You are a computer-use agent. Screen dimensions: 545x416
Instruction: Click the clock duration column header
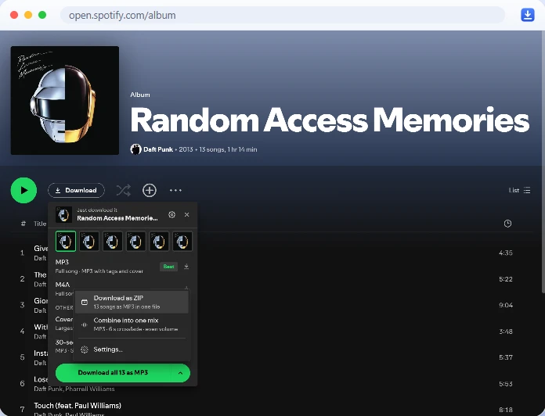[x=507, y=224]
